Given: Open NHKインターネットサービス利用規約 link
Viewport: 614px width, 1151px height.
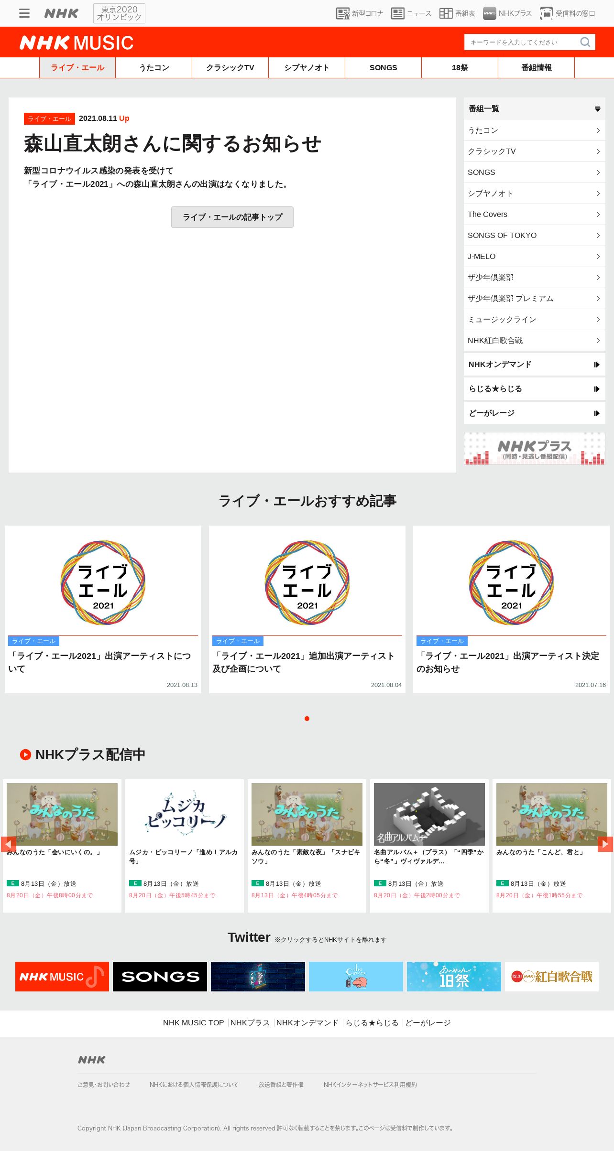Looking at the screenshot, I should [x=370, y=1085].
